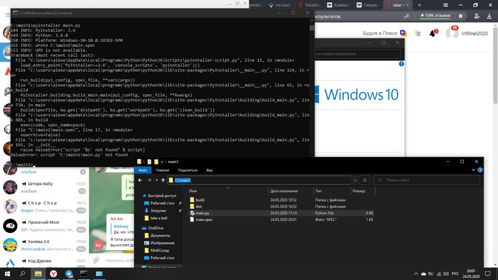Expand the Explorer ribbon with the chevron
Viewport: 498px width, 280px height.
pyautogui.click(x=473, y=170)
